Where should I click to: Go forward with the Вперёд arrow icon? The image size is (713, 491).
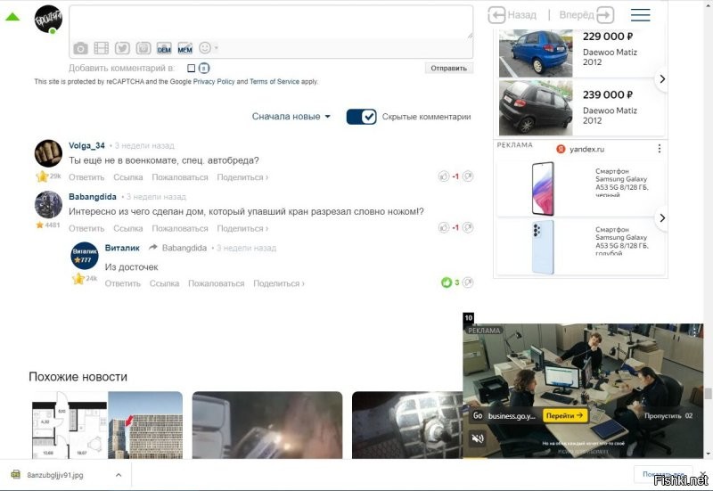(x=605, y=15)
